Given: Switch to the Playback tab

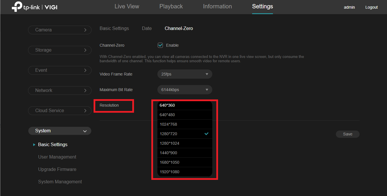Looking at the screenshot, I should tap(171, 6).
